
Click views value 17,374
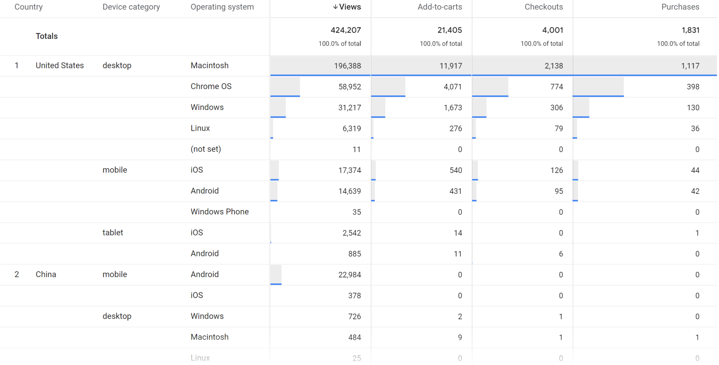(350, 170)
